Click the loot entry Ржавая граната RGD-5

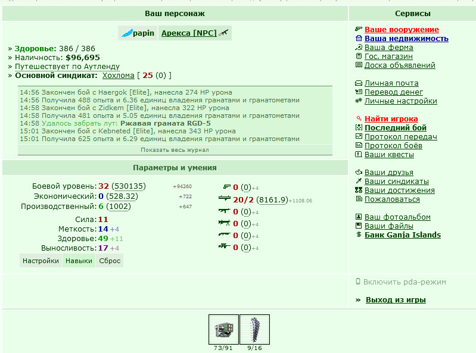coord(166,123)
